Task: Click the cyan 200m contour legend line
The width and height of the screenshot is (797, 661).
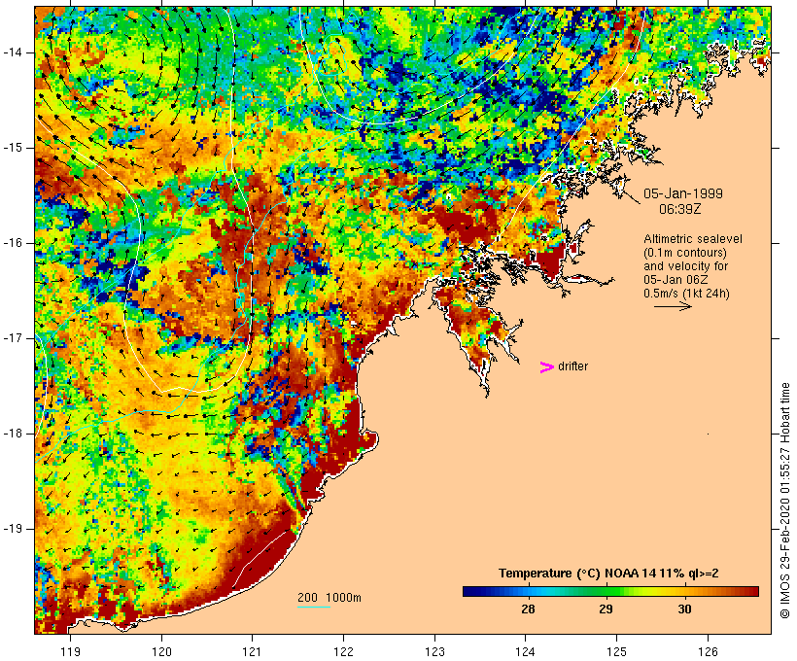Action: [314, 608]
